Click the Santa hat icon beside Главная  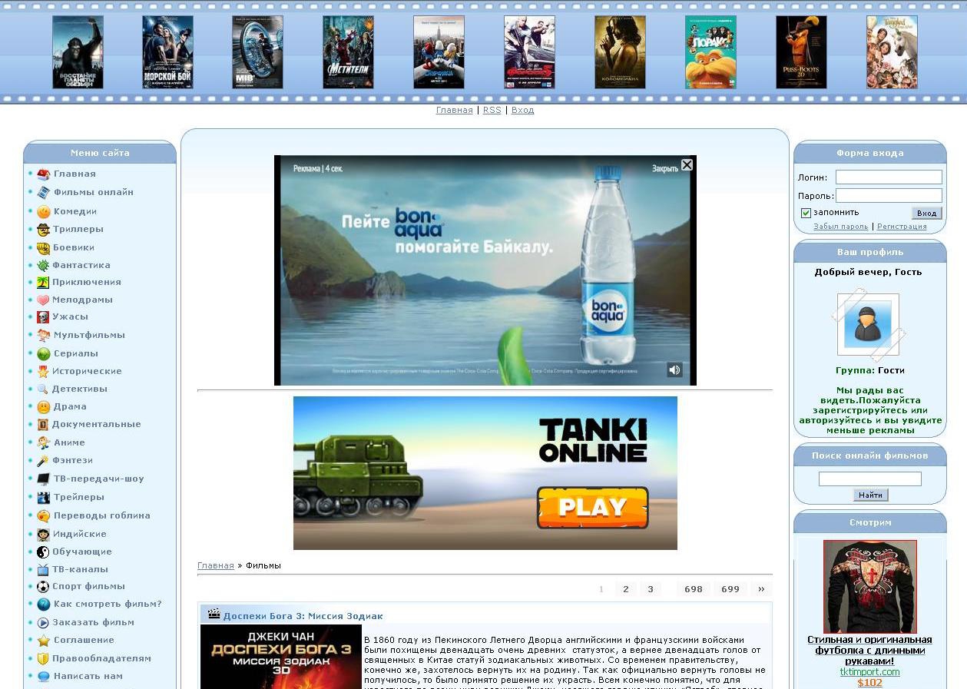click(x=43, y=174)
